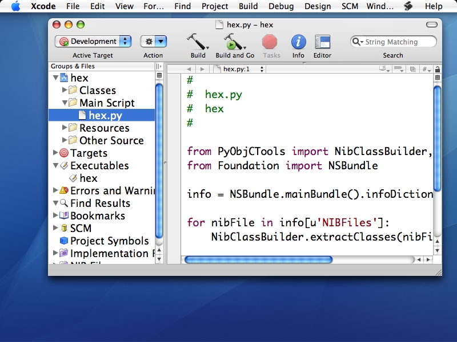Open the bookmarks popup in editor bar
The height and width of the screenshot is (342, 457).
coord(384,69)
